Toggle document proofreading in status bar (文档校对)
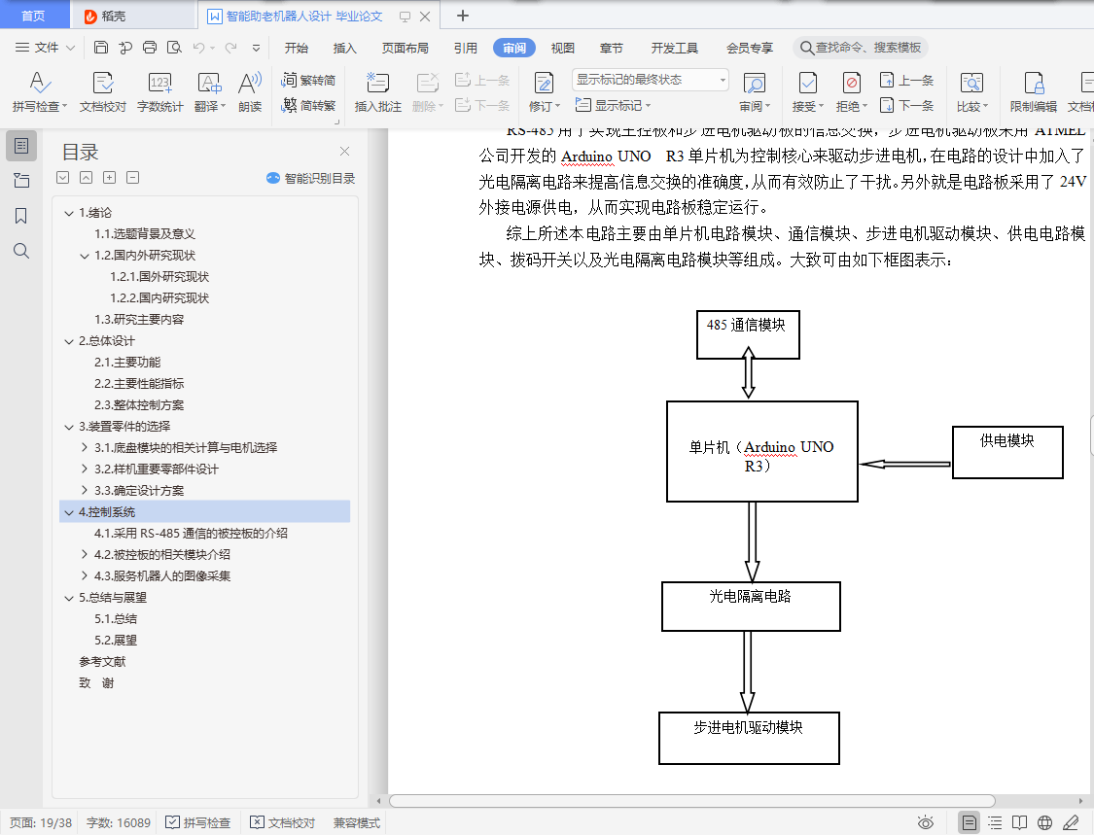 coord(283,822)
